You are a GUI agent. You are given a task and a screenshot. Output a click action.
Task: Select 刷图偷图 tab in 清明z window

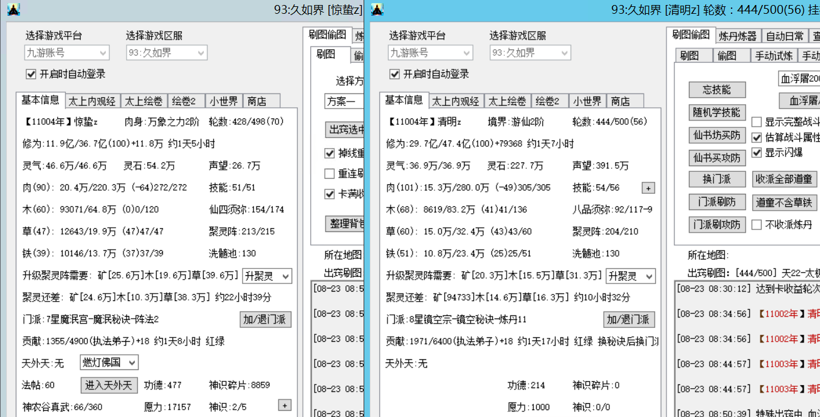(691, 34)
